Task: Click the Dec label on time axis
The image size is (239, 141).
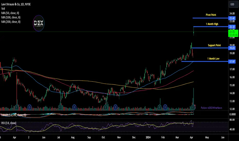Action: click(x=134, y=137)
